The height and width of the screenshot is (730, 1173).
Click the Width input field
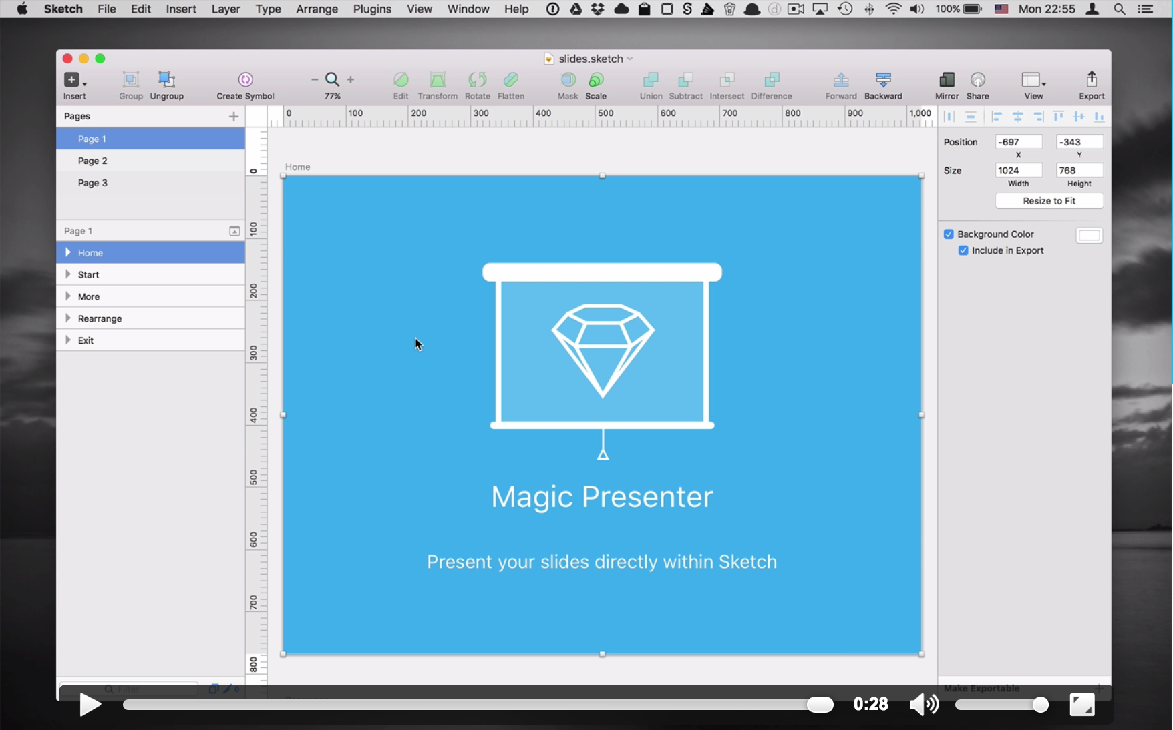tap(1018, 171)
